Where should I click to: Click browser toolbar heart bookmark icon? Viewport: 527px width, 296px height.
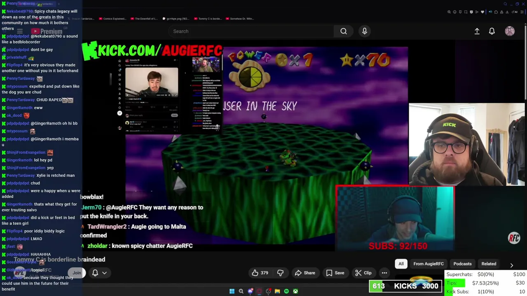483,12
